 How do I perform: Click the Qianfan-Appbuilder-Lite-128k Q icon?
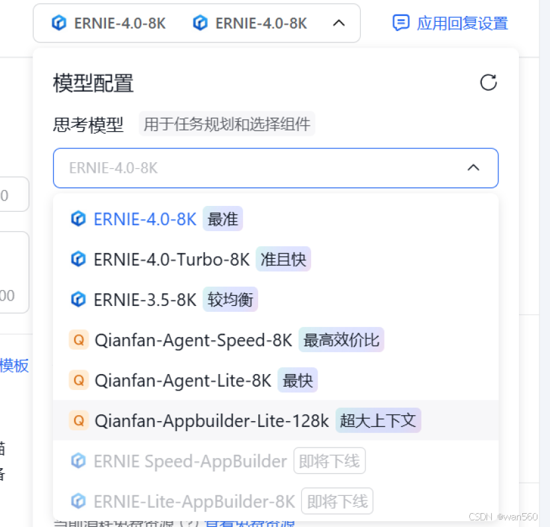click(79, 420)
